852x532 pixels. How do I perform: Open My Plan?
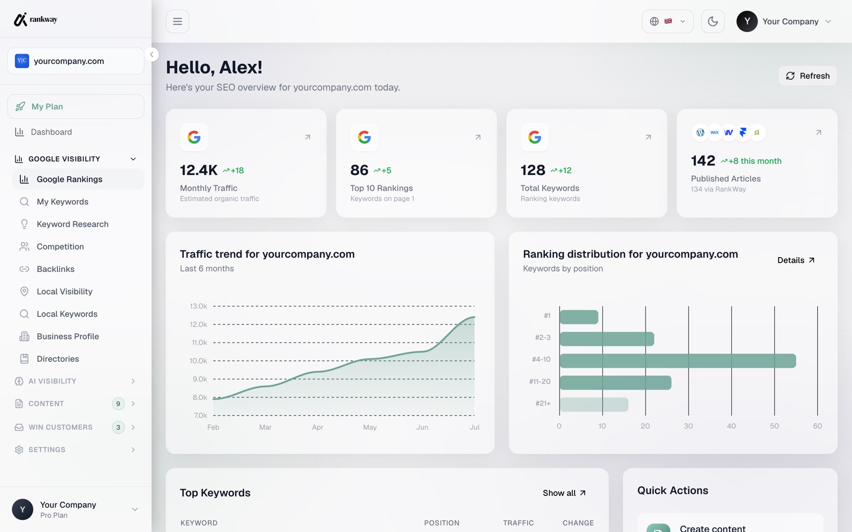76,106
